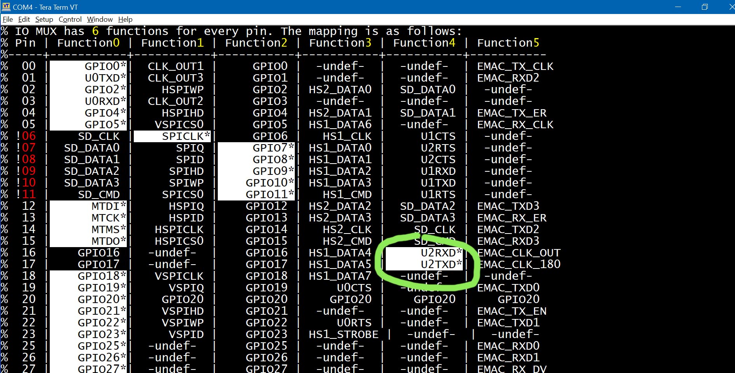Click the highlighted U2RXD* cell
Screen dimensions: 735x373
[424, 253]
